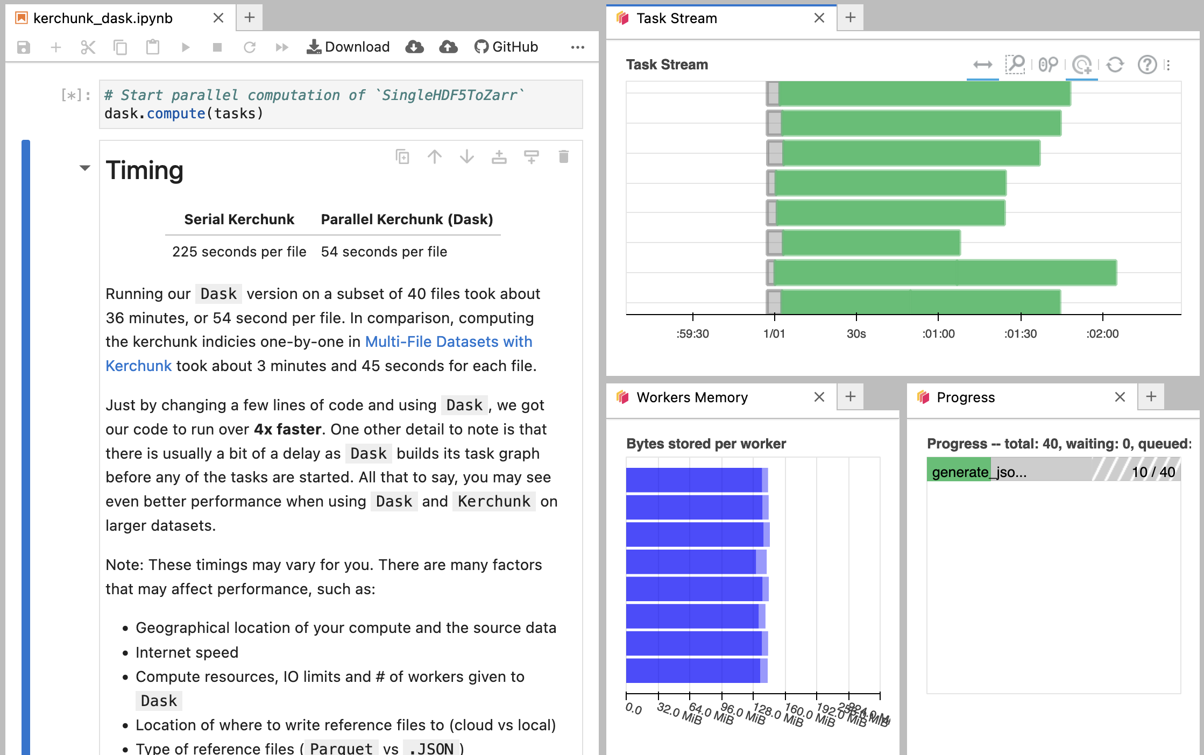
Task: Toggle the Bokeh x-pan tool
Action: 982,65
